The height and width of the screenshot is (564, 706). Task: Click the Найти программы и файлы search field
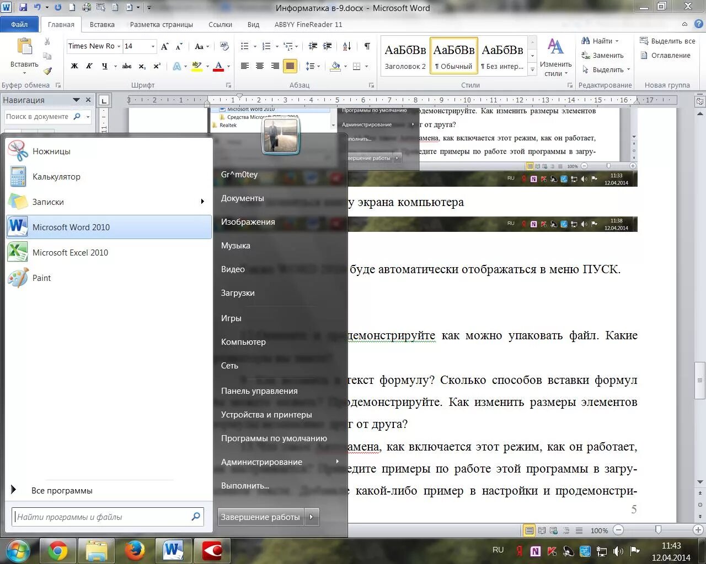point(108,517)
